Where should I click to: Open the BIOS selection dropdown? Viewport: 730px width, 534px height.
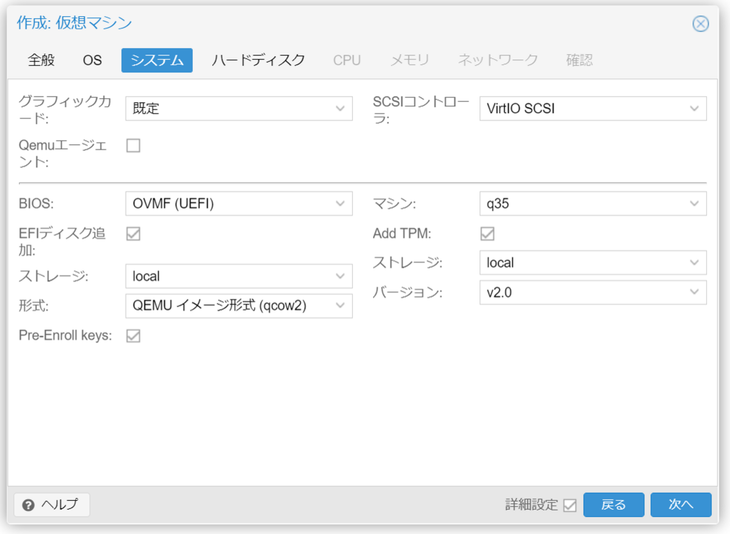[x=239, y=204]
